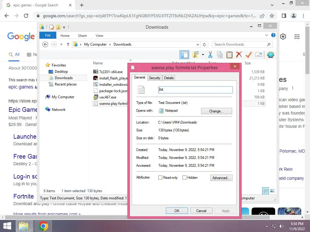This screenshot has width=310, height=232.
Task: Open folder options dropdown arrow in toolbar
Action: [203, 55]
